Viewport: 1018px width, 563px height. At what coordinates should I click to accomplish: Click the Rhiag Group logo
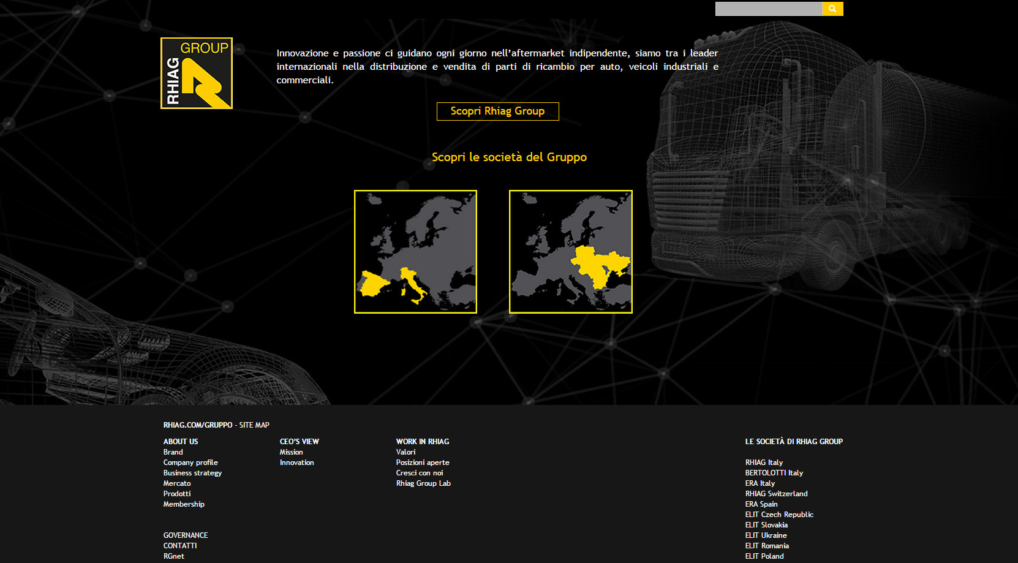[x=197, y=74]
